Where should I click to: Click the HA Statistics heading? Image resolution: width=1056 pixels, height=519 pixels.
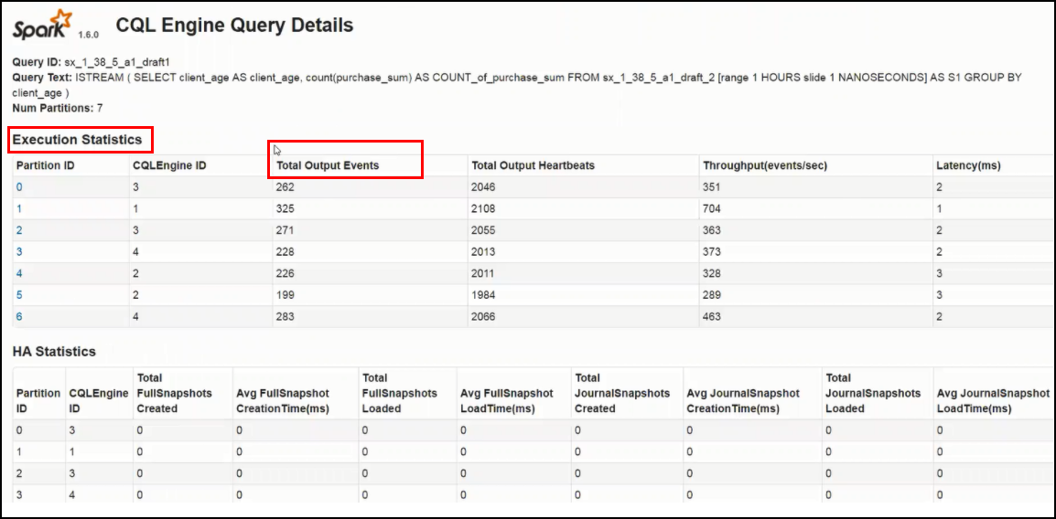point(54,352)
